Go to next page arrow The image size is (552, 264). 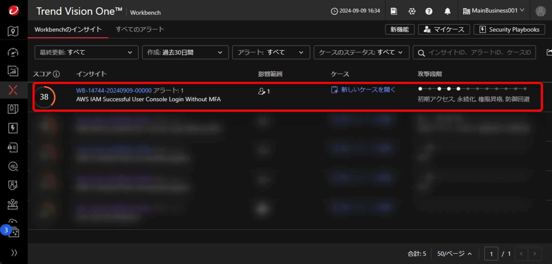point(535,254)
